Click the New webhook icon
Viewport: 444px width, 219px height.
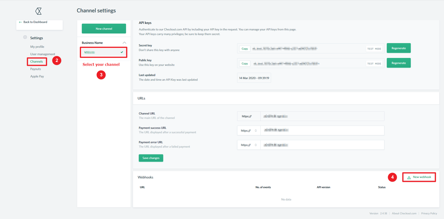[409, 177]
